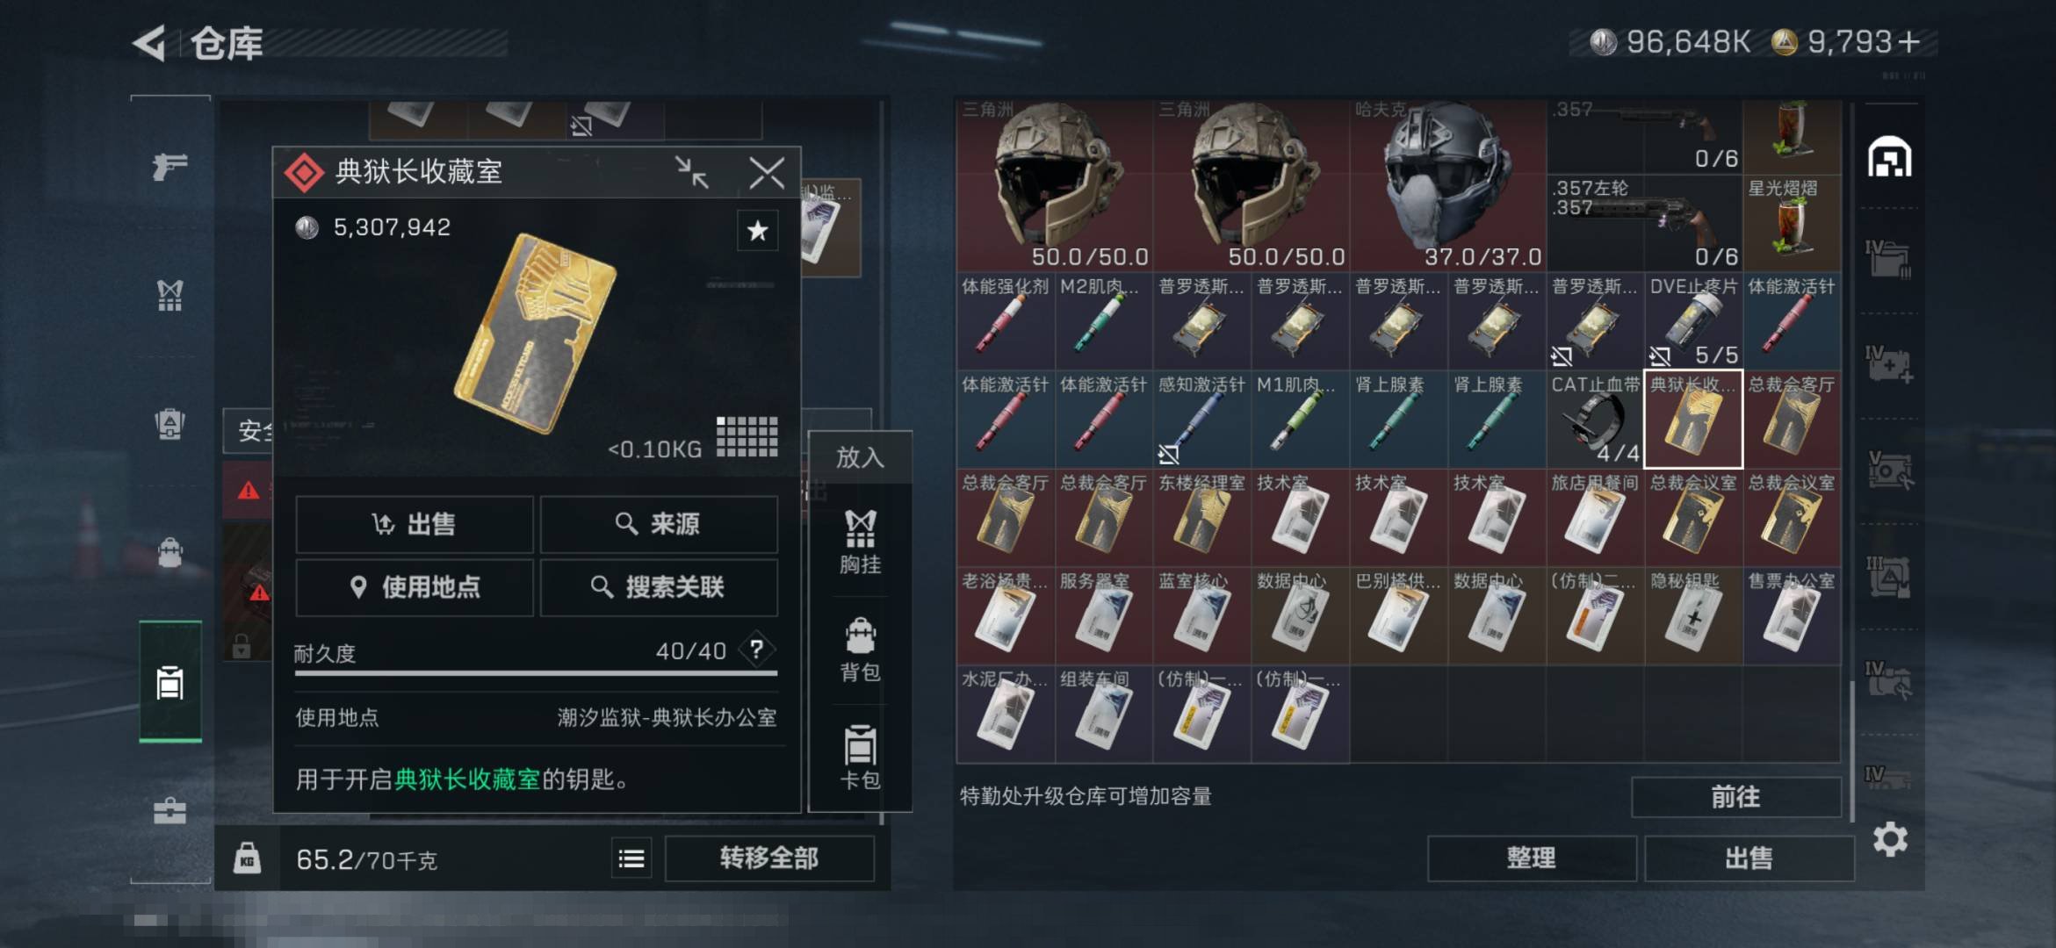
Task: Click 出售 button in item detail panel
Action: [x=415, y=524]
